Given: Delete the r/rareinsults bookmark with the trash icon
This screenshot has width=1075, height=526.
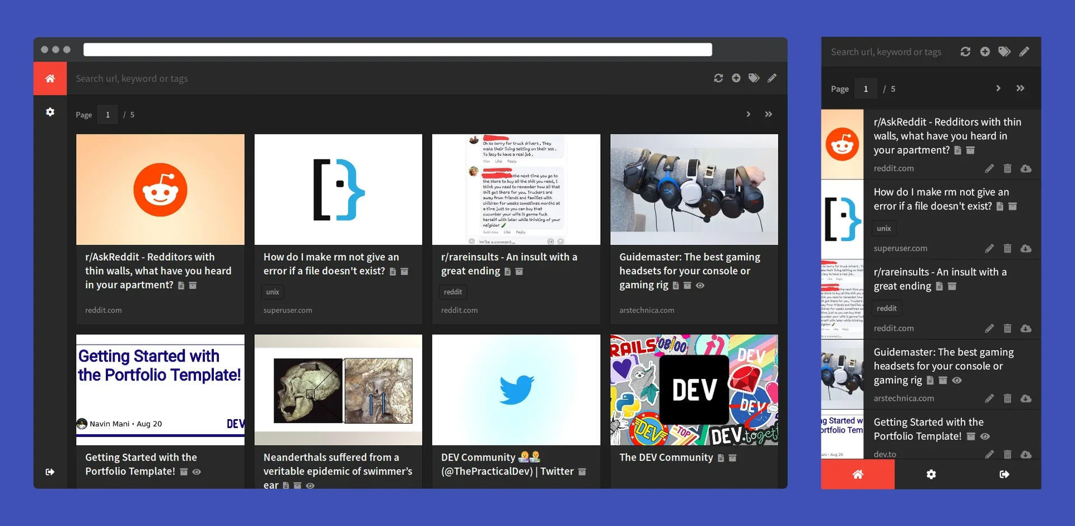Looking at the screenshot, I should pos(1008,328).
